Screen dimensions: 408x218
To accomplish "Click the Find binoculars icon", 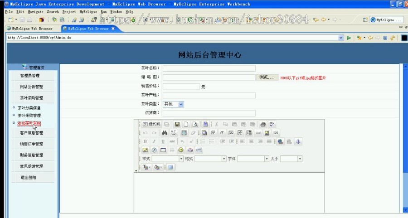I will tap(165, 133).
